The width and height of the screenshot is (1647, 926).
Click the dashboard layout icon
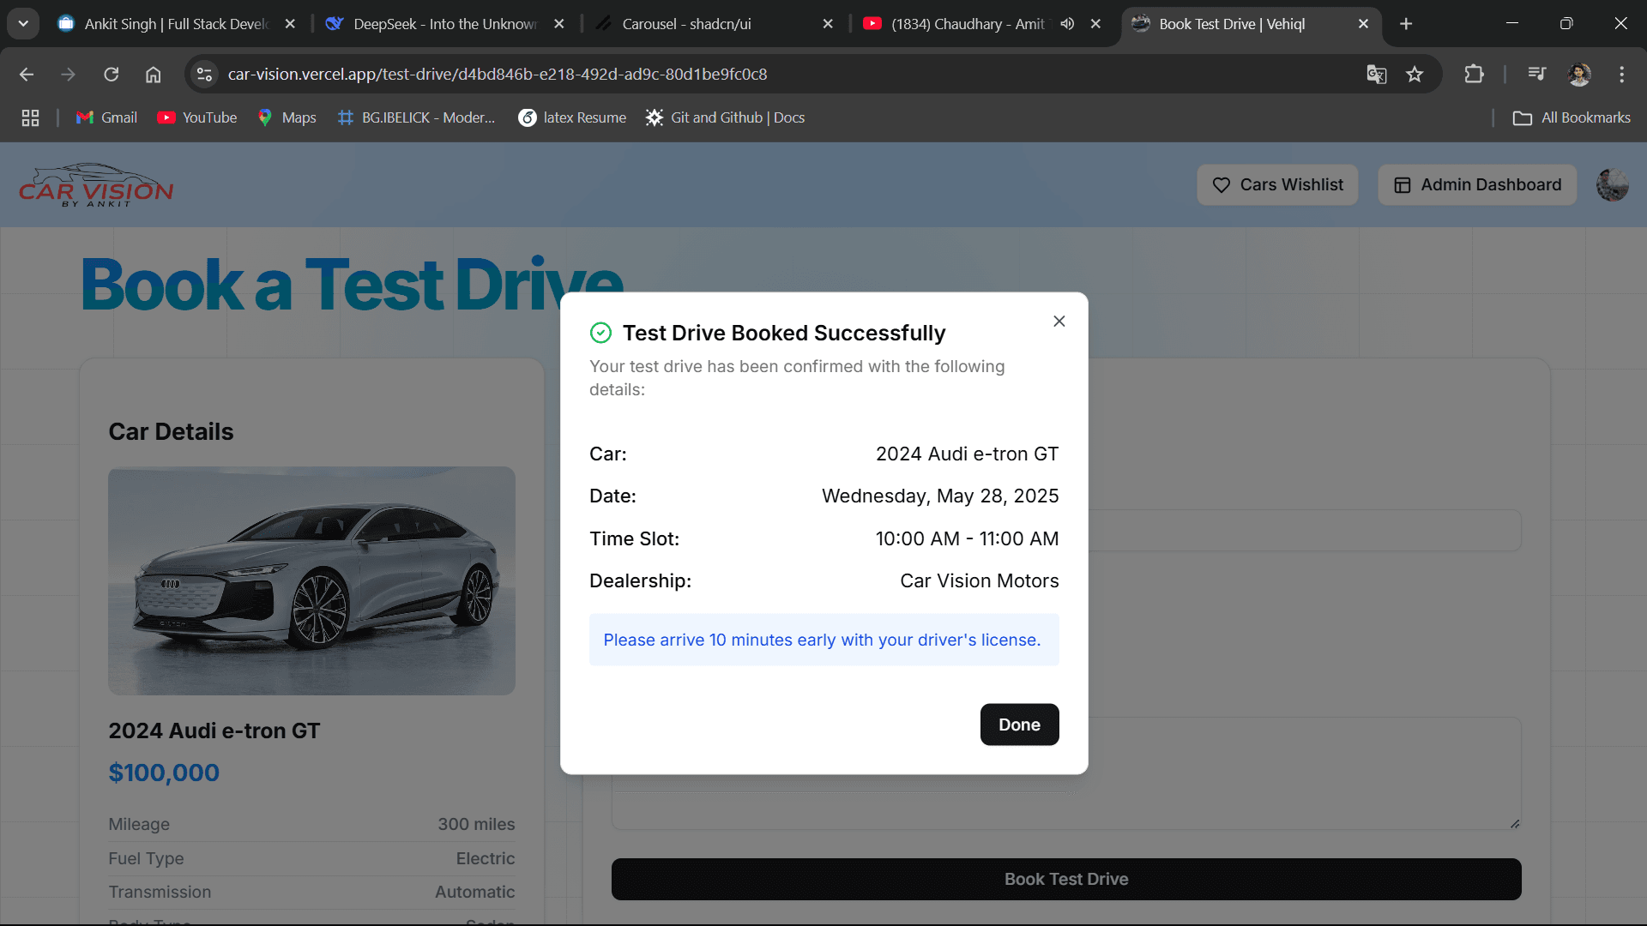tap(1403, 185)
